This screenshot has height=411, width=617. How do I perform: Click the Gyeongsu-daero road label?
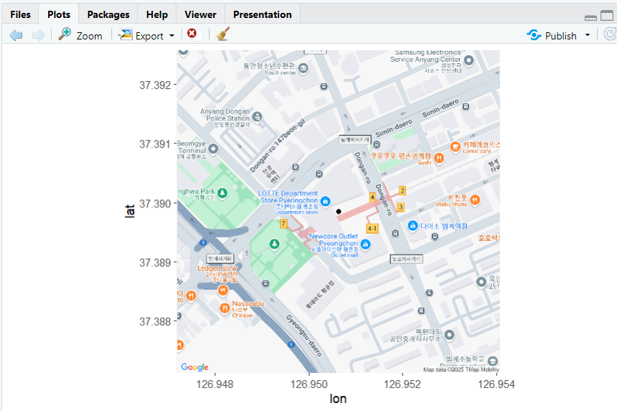pos(303,336)
